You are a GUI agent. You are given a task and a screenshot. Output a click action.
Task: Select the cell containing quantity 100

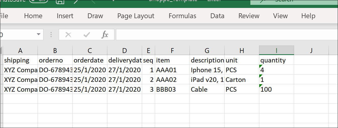coord(276,89)
